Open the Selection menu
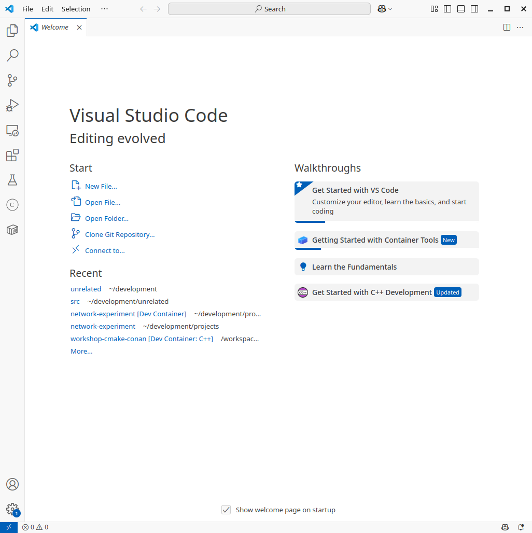The height and width of the screenshot is (533, 532). [x=76, y=9]
